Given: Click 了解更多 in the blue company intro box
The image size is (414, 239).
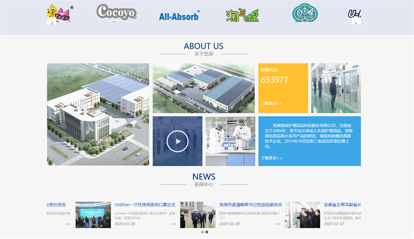Looking at the screenshot, I should coord(271,158).
